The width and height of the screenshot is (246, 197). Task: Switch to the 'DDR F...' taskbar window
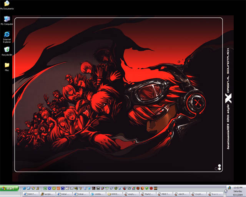click(31, 194)
